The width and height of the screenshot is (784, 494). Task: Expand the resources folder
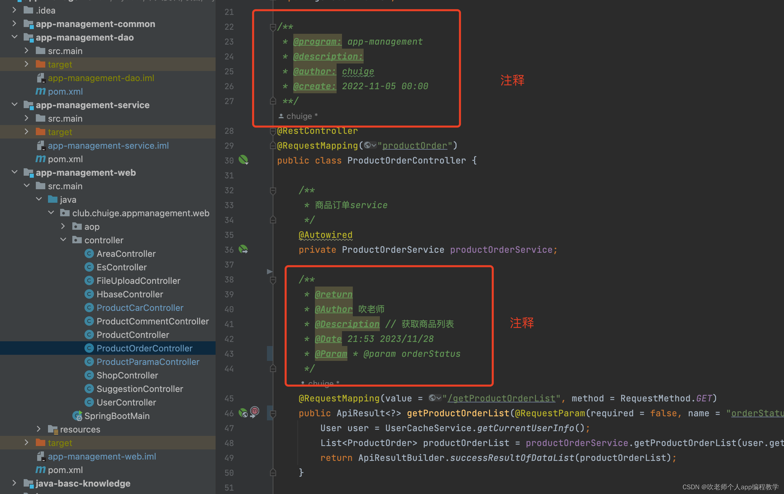[39, 429]
